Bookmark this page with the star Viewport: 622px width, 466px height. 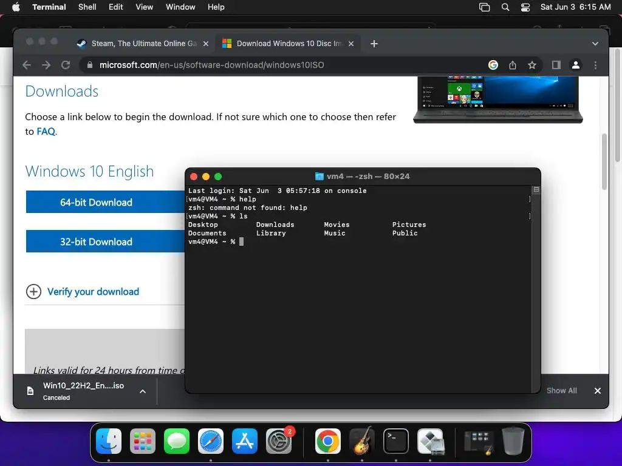(x=532, y=65)
